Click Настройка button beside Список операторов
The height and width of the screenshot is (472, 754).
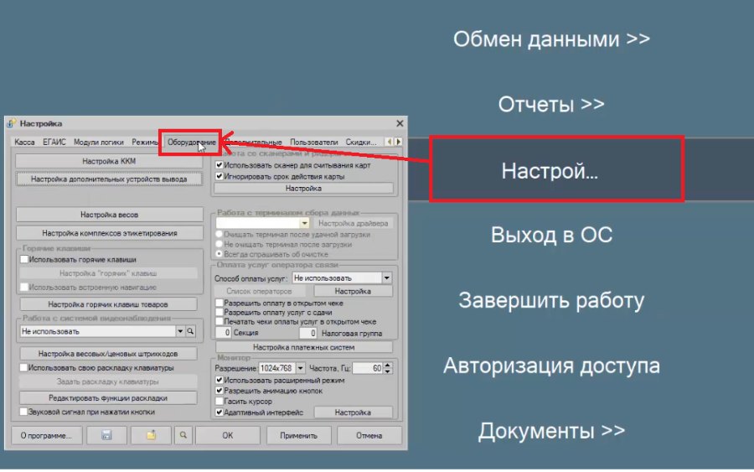(353, 291)
